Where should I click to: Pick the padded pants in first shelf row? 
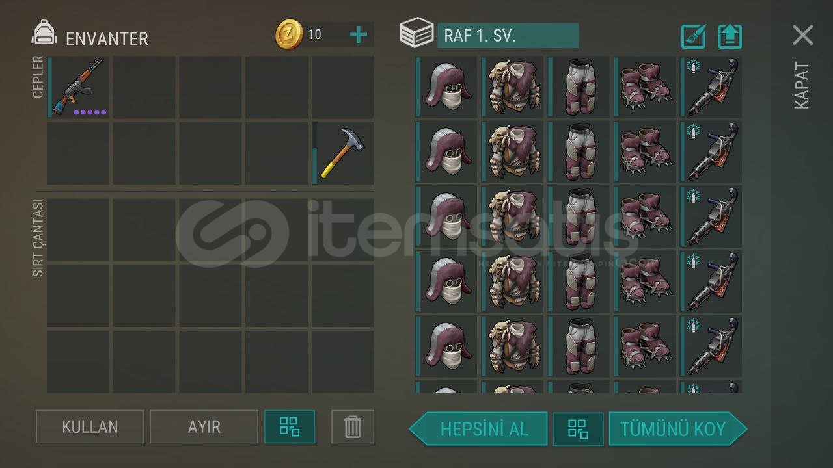coord(579,87)
